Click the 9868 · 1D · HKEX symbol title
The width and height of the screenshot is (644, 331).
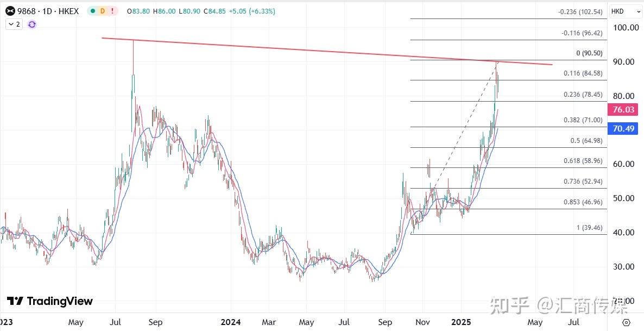[x=48, y=11]
